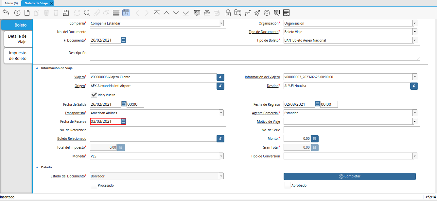Uncheck the Ida y Vuelta checkbox
Image resolution: width=437 pixels, height=201 pixels.
[x=94, y=95]
